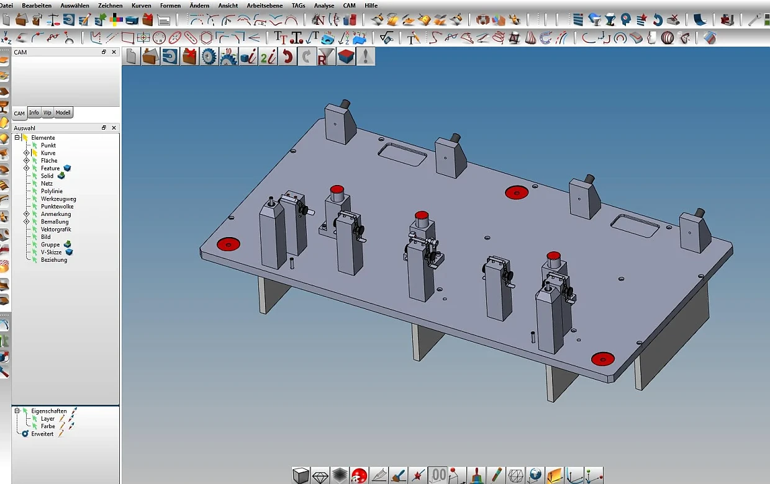
Task: Collapse the Elemente tree node
Action: point(17,138)
